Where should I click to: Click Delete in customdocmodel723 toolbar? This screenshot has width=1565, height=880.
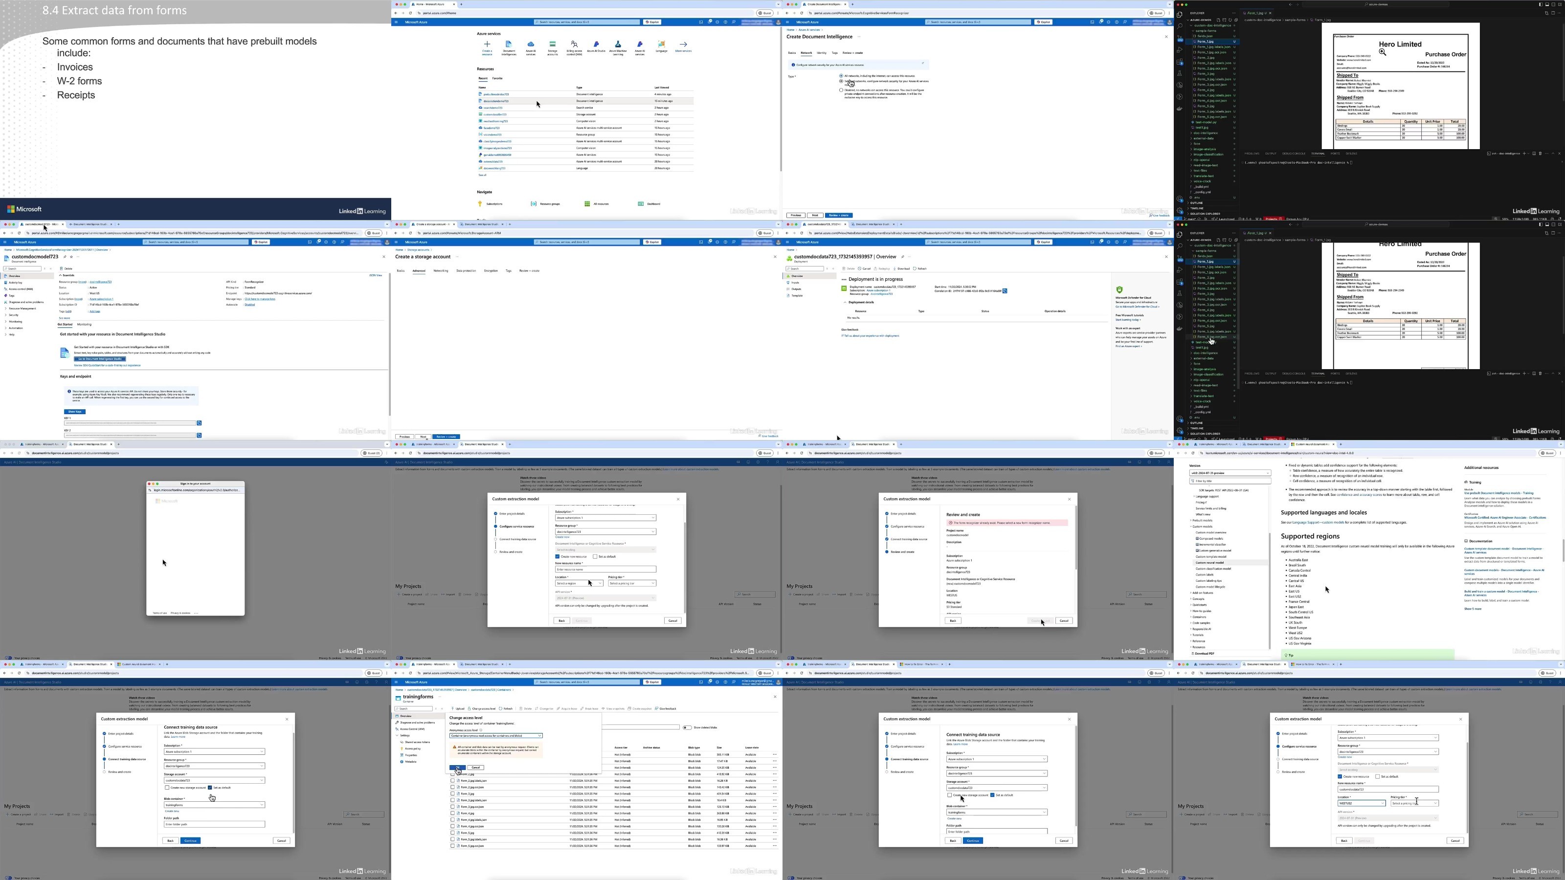pos(67,268)
